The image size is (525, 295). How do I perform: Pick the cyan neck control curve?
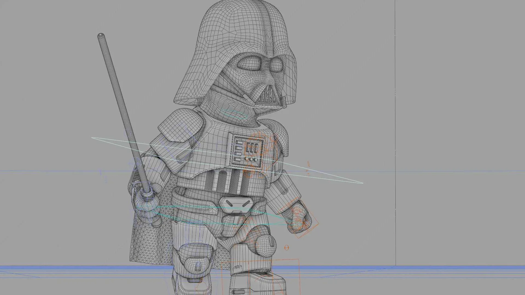(x=235, y=114)
